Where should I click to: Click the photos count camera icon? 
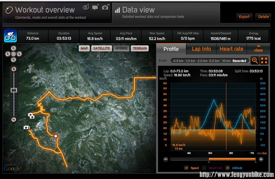[105, 8]
